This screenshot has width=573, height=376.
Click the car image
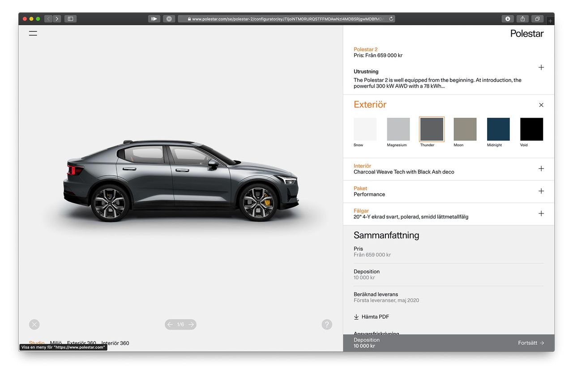point(181,181)
